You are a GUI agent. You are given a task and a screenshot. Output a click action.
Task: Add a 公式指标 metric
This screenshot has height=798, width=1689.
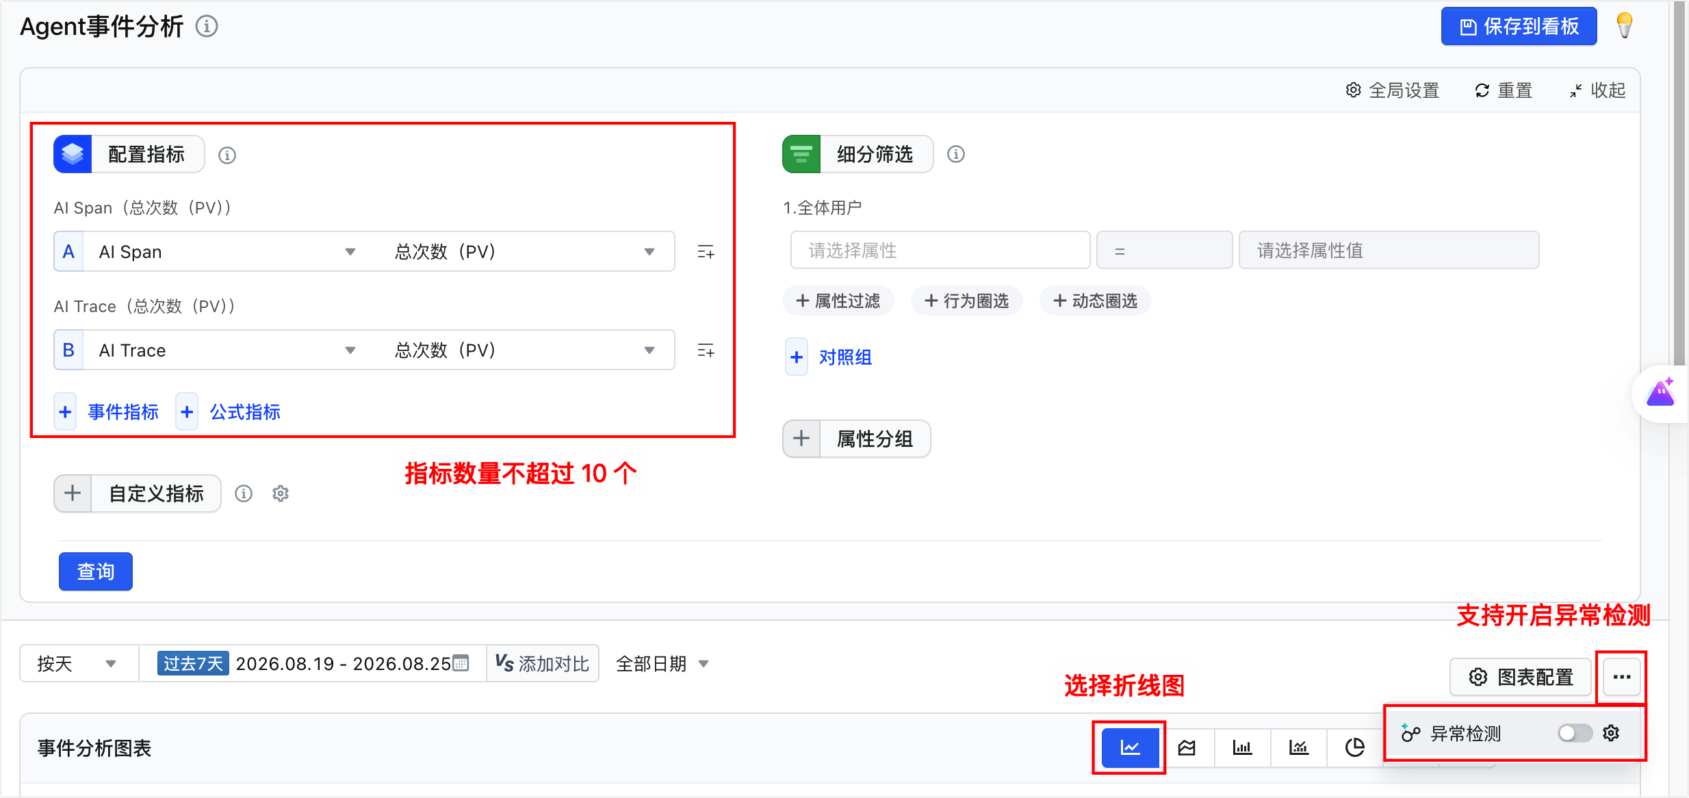point(229,412)
